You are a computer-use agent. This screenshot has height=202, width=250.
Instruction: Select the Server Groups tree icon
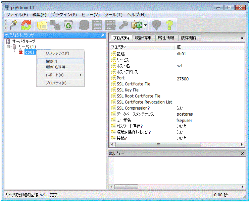coord(8,42)
